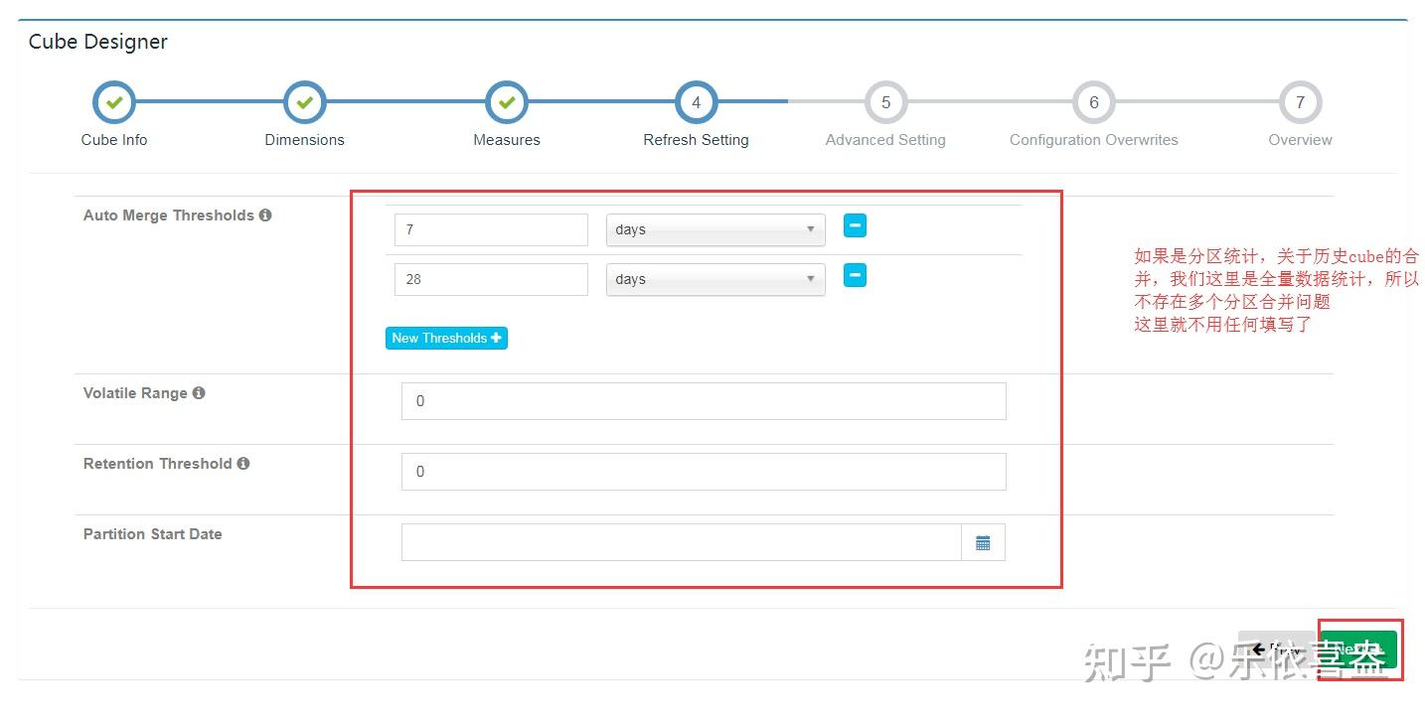Click the Partition Start Date label
This screenshot has width=1425, height=720.
153,534
